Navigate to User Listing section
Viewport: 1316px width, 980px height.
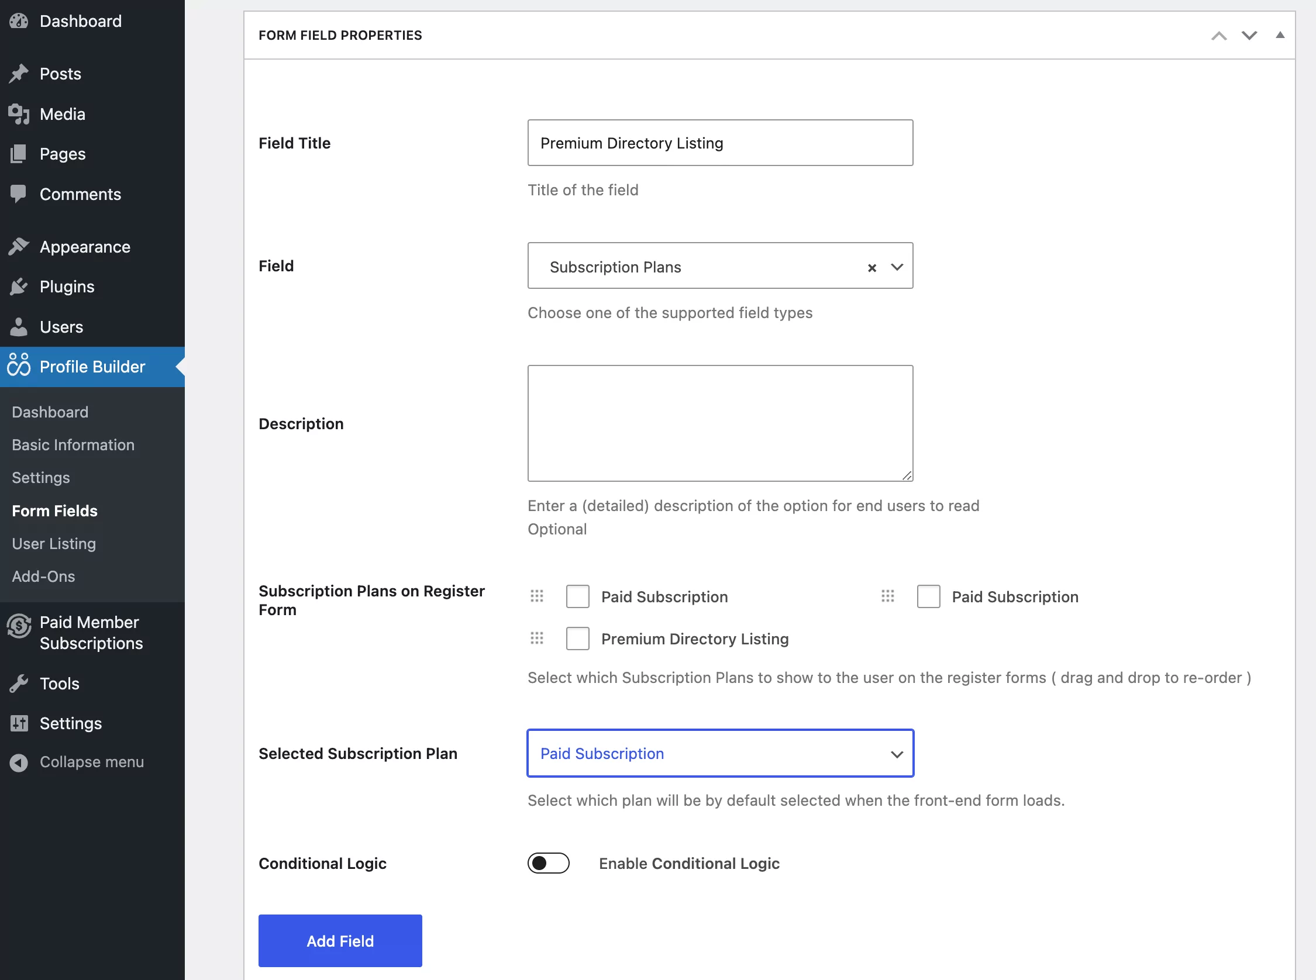point(54,543)
